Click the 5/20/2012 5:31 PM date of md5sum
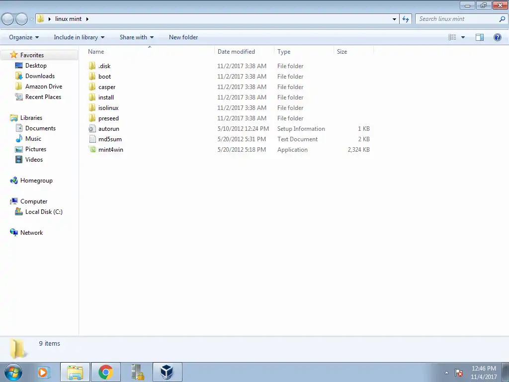Screen dimensions: 509x382 tap(242, 139)
